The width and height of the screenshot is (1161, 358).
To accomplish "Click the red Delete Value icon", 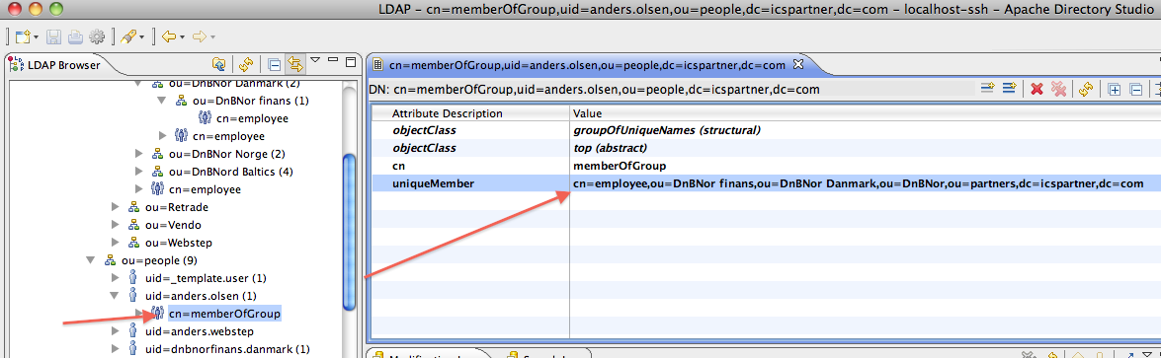I will (x=1037, y=90).
